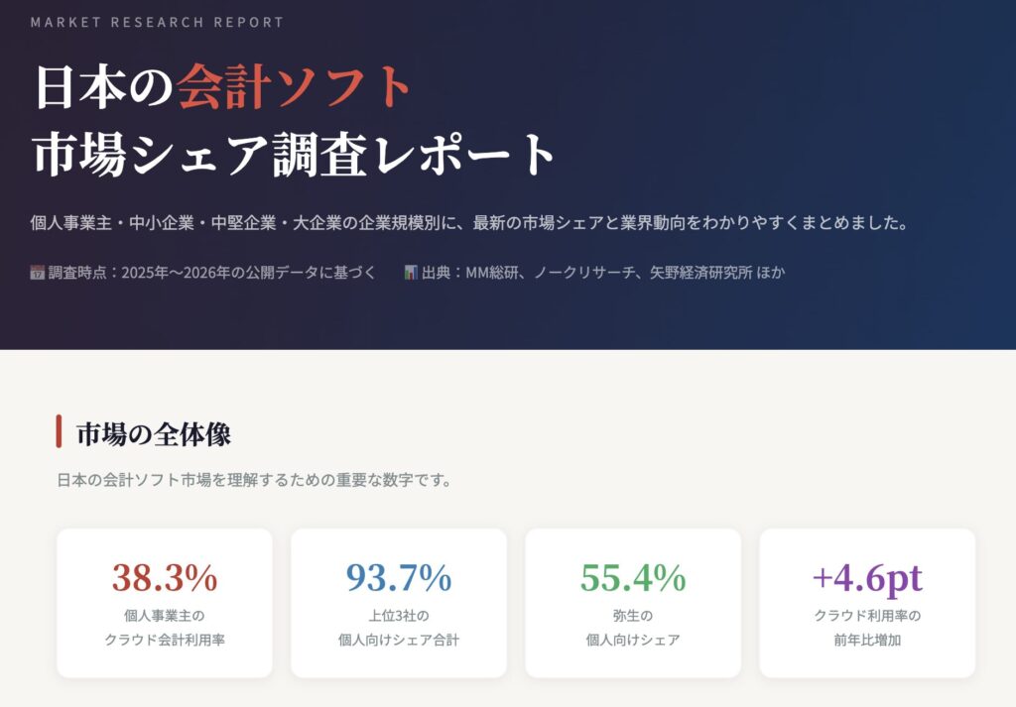Click the 個人事業主のクラウド会計利用率 label
This screenshot has width=1016, height=707.
pos(165,628)
